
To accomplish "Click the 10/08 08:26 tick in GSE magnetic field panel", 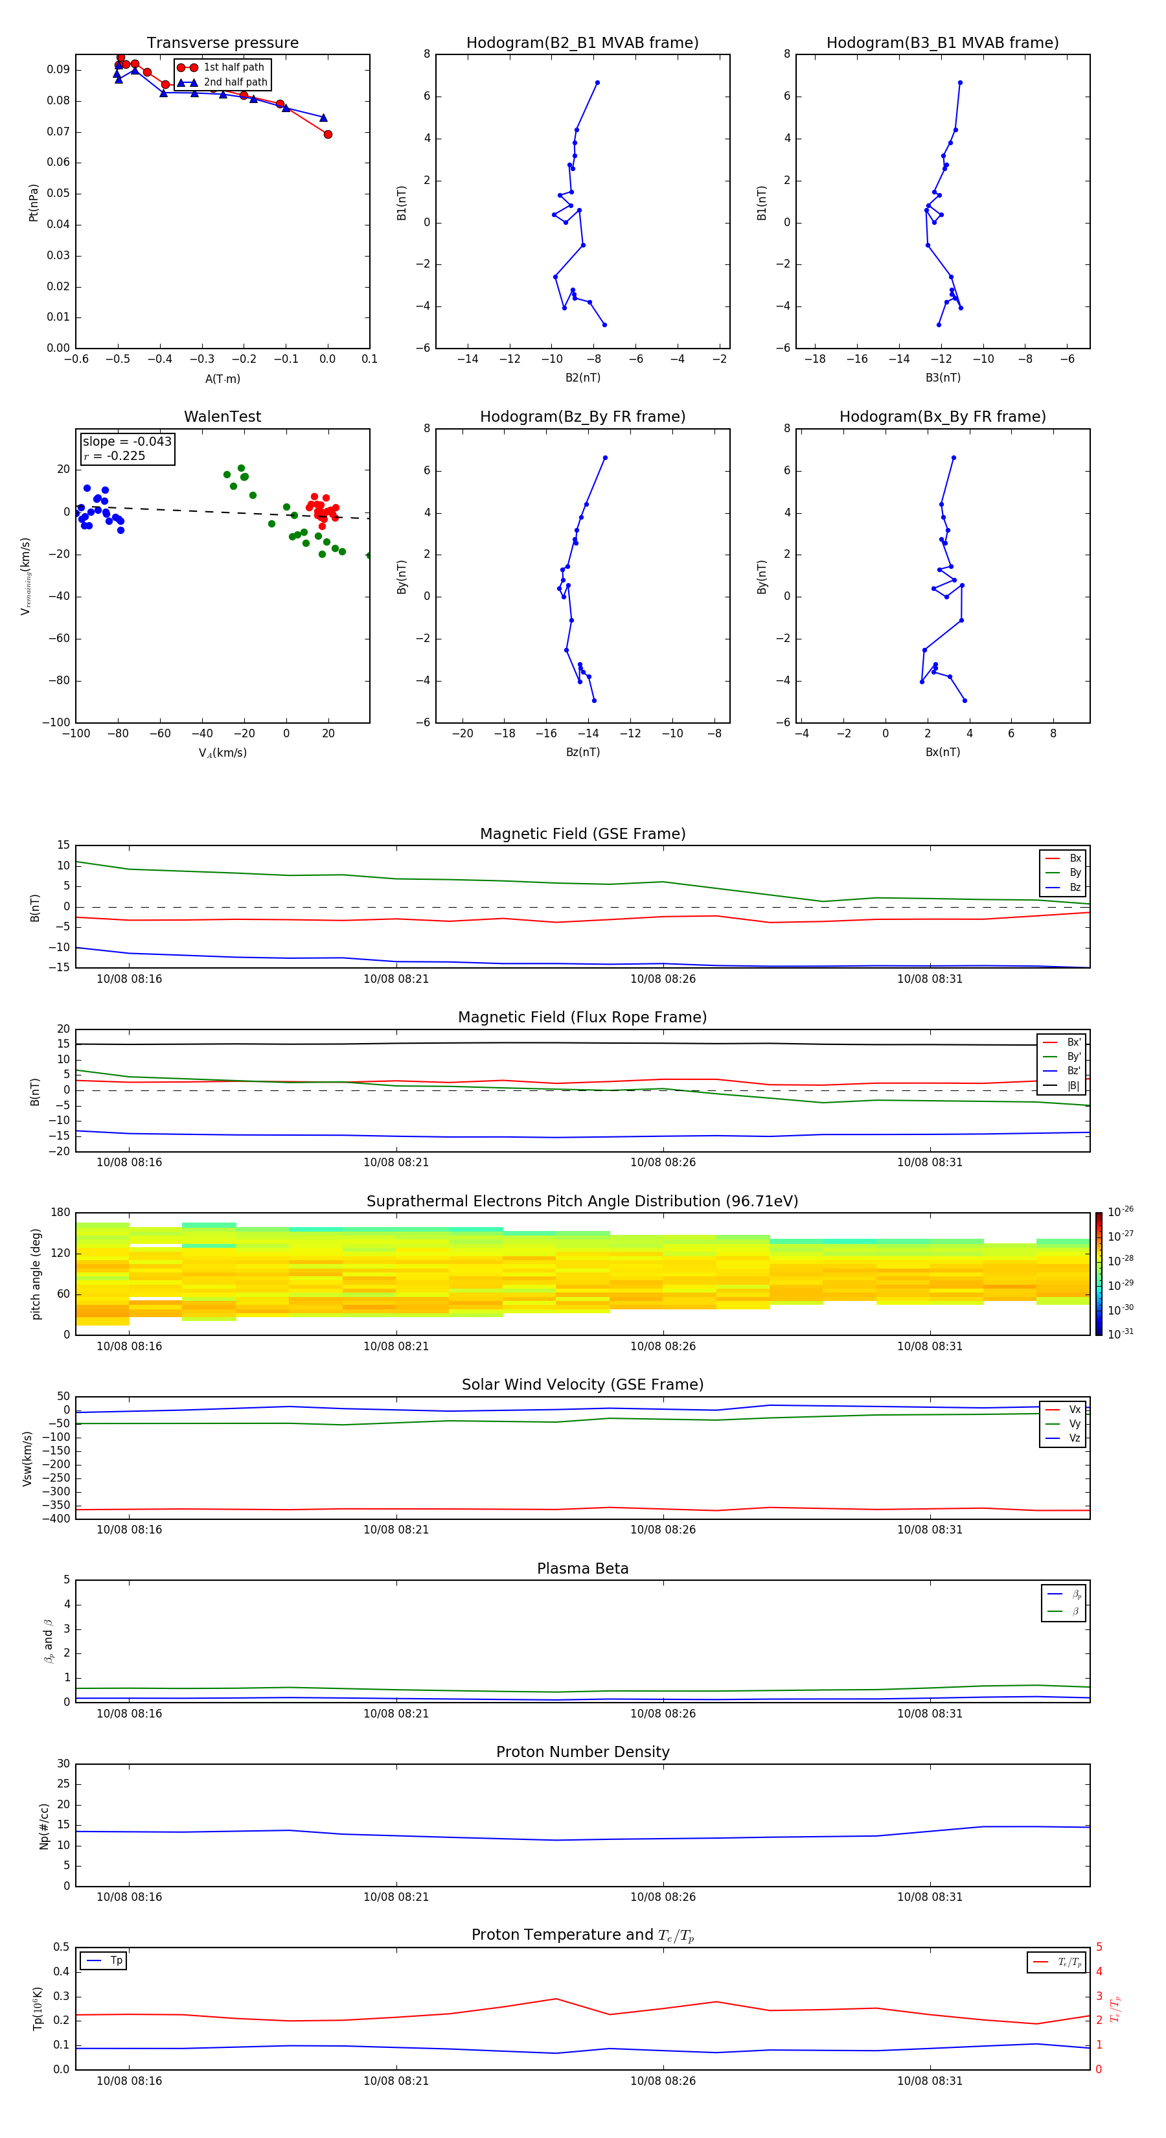I will pos(663,980).
